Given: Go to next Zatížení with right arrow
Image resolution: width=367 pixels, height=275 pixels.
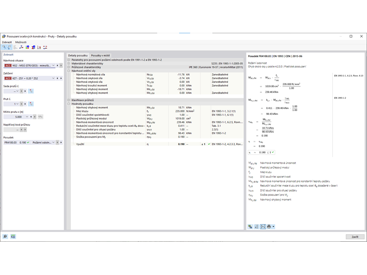Looking at the screenshot, I should [x=61, y=78].
